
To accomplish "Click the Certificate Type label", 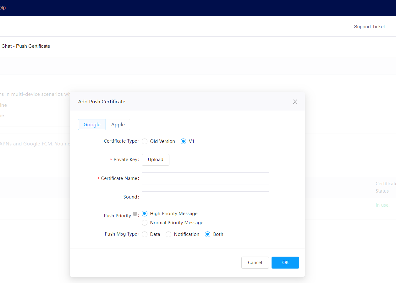I will [121, 141].
